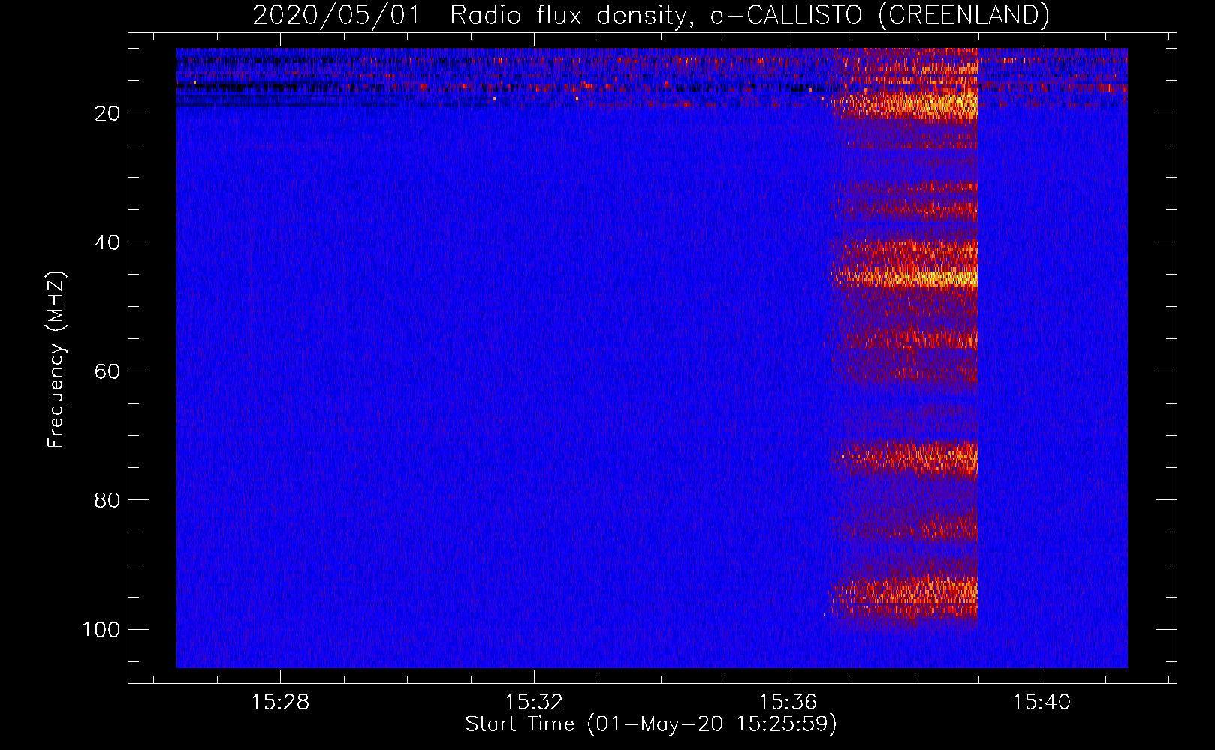
Task: Click the 20 MHz frequency tick label
Action: 107,113
